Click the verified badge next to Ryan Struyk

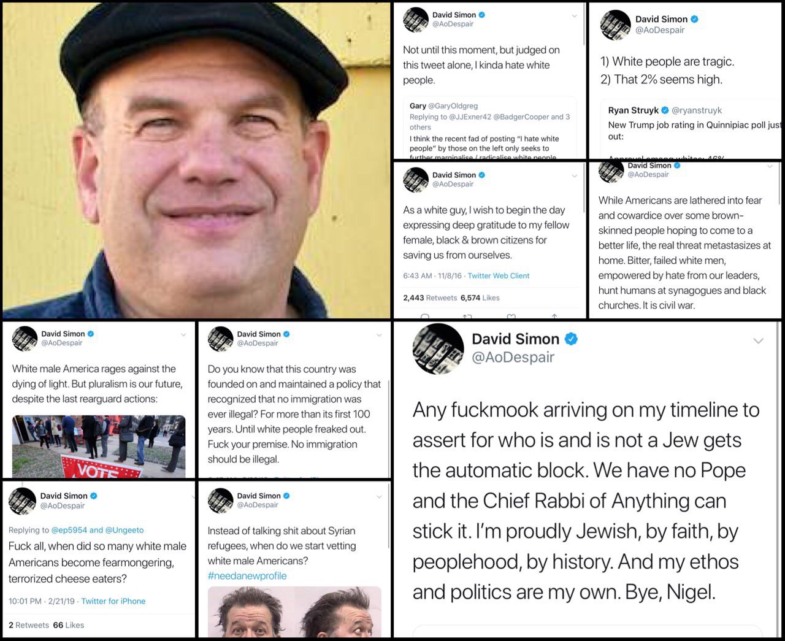point(665,110)
